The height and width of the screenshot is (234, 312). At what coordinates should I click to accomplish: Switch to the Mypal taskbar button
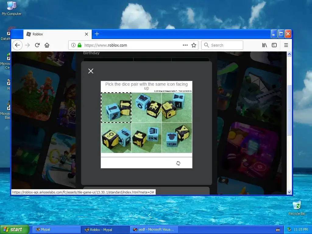(56, 230)
